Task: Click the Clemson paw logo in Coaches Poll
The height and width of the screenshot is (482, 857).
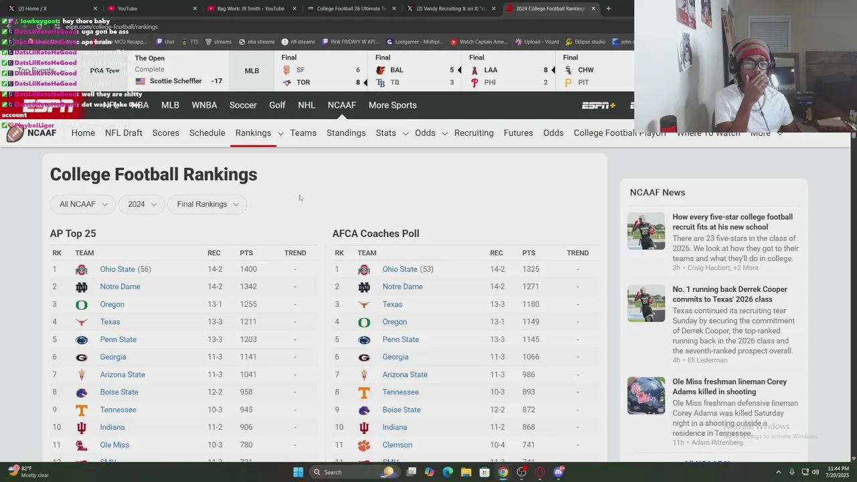Action: 364,445
